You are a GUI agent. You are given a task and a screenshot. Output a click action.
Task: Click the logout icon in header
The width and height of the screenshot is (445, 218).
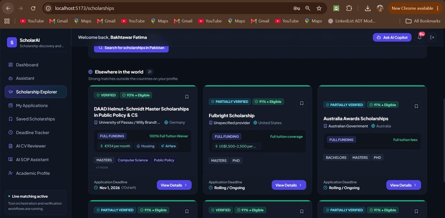click(432, 37)
